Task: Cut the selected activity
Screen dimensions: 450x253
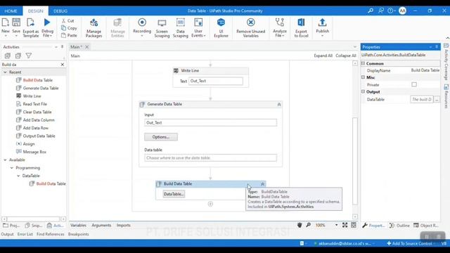Action: 68,20
